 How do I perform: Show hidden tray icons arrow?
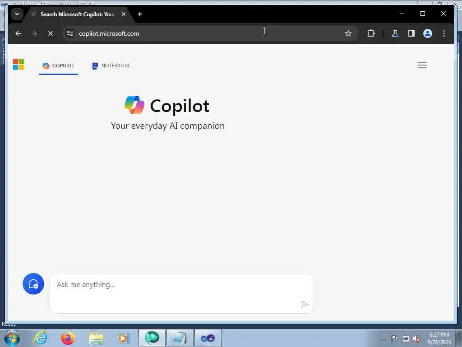[x=383, y=338]
